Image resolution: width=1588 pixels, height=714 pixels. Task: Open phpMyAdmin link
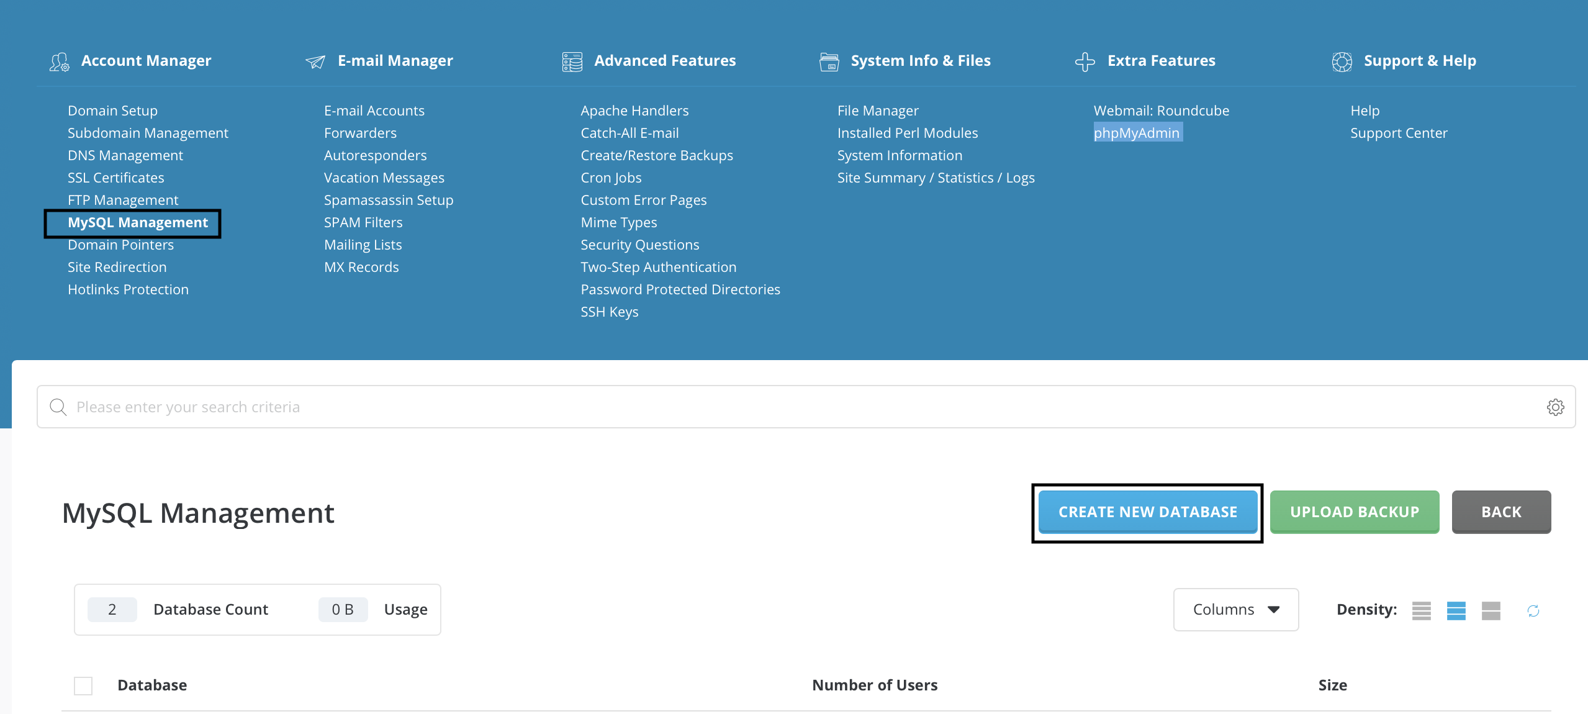(x=1137, y=133)
